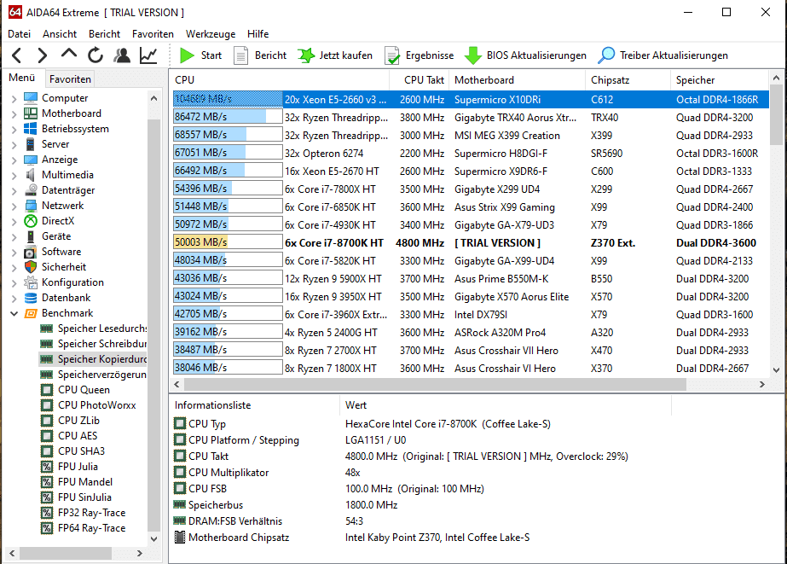Screen dimensions: 787x564
Task: Click the Sicherheit shield icon
Action: pos(31,267)
